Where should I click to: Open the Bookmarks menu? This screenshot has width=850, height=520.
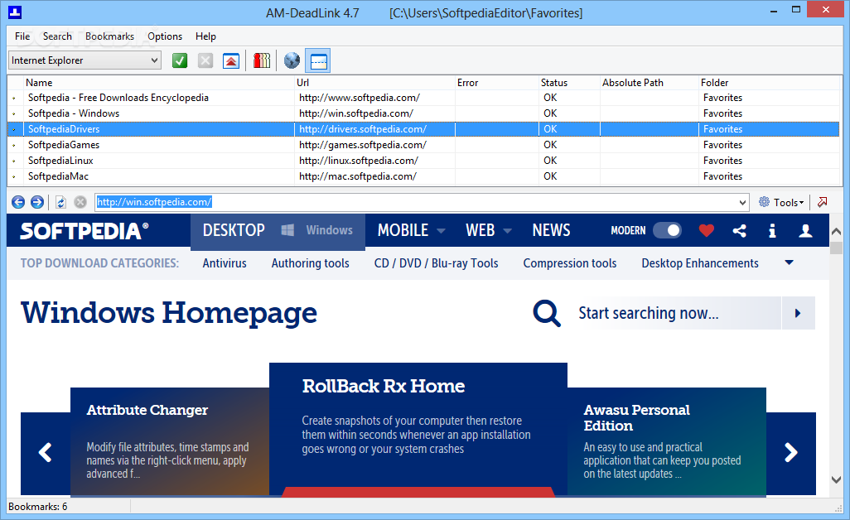coord(109,36)
